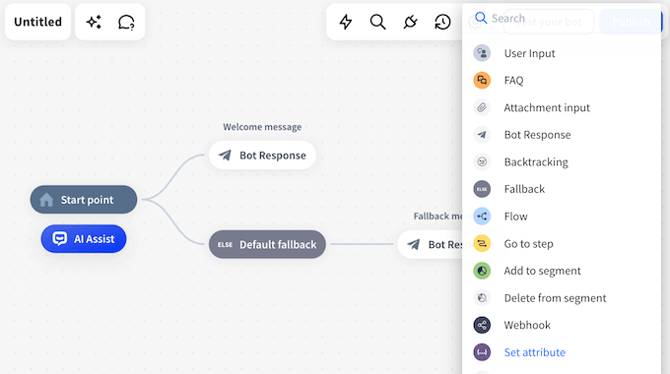Click the chat icon on AI Assist

coord(59,238)
